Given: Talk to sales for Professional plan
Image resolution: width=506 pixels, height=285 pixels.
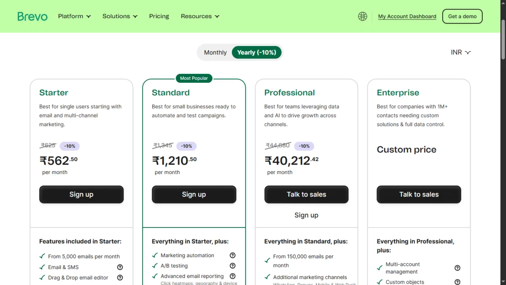Looking at the screenshot, I should 307,194.
